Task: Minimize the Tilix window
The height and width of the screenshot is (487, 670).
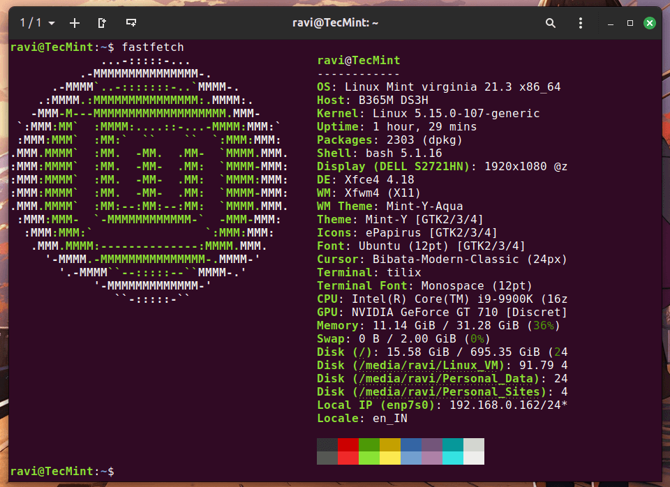Action: [x=611, y=23]
